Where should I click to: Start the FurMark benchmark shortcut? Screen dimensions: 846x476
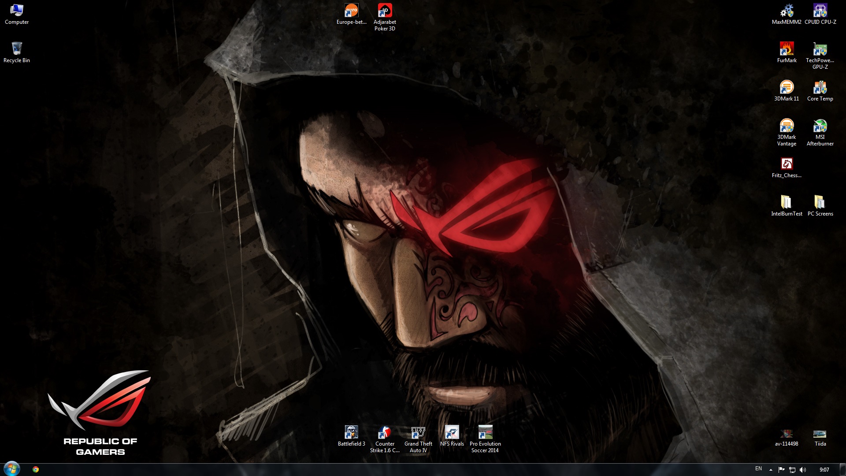click(x=787, y=52)
